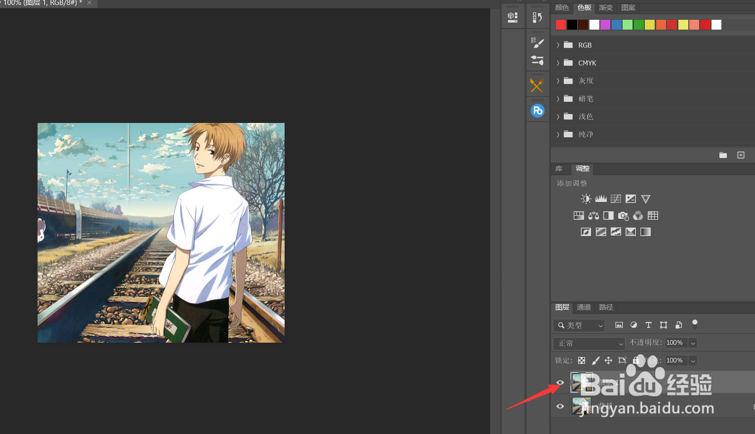Screen dimensions: 755x434
Task: Add a Color Lookup adjustment
Action: (x=653, y=216)
